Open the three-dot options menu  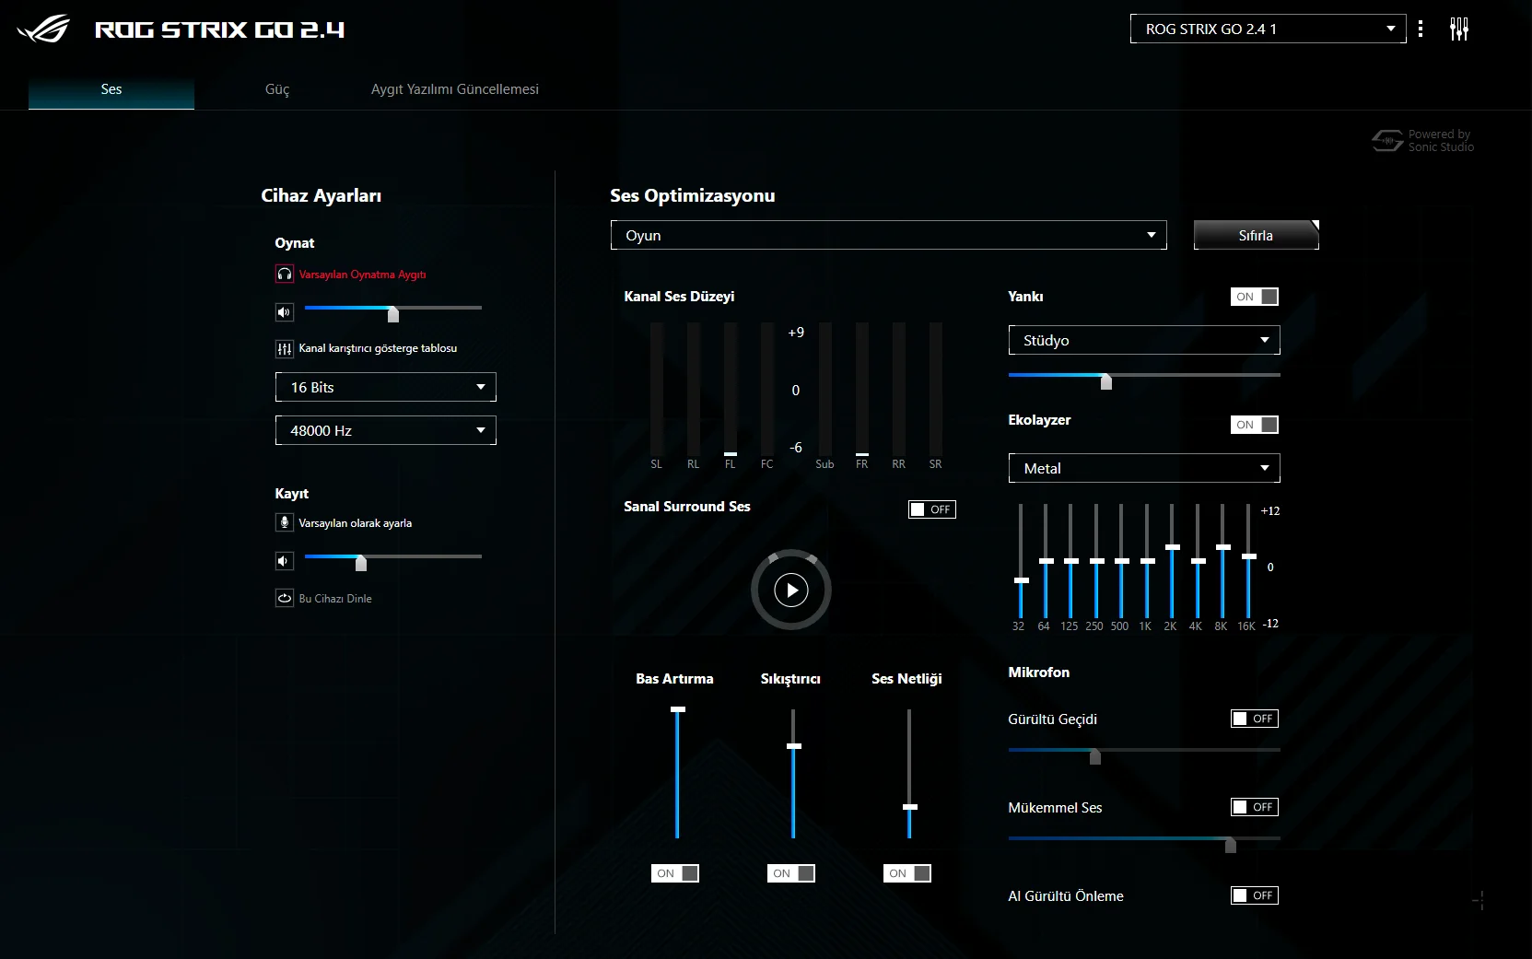pos(1421,29)
